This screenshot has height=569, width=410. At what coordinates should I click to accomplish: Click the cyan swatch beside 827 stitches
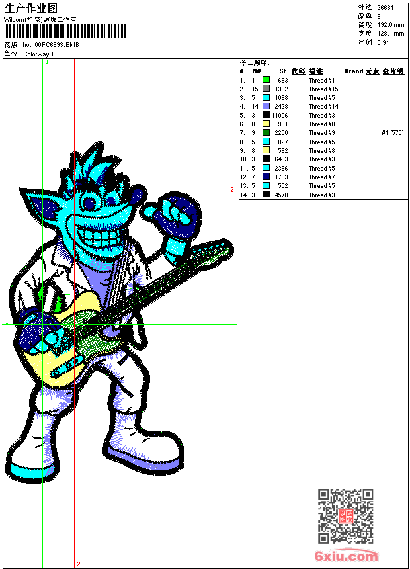(266, 142)
